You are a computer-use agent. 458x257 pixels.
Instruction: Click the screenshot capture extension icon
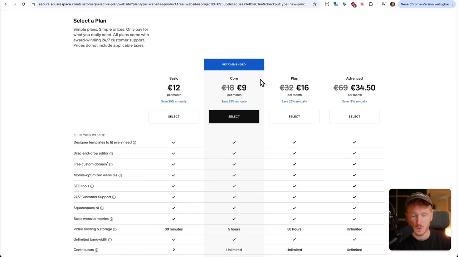pos(327,4)
